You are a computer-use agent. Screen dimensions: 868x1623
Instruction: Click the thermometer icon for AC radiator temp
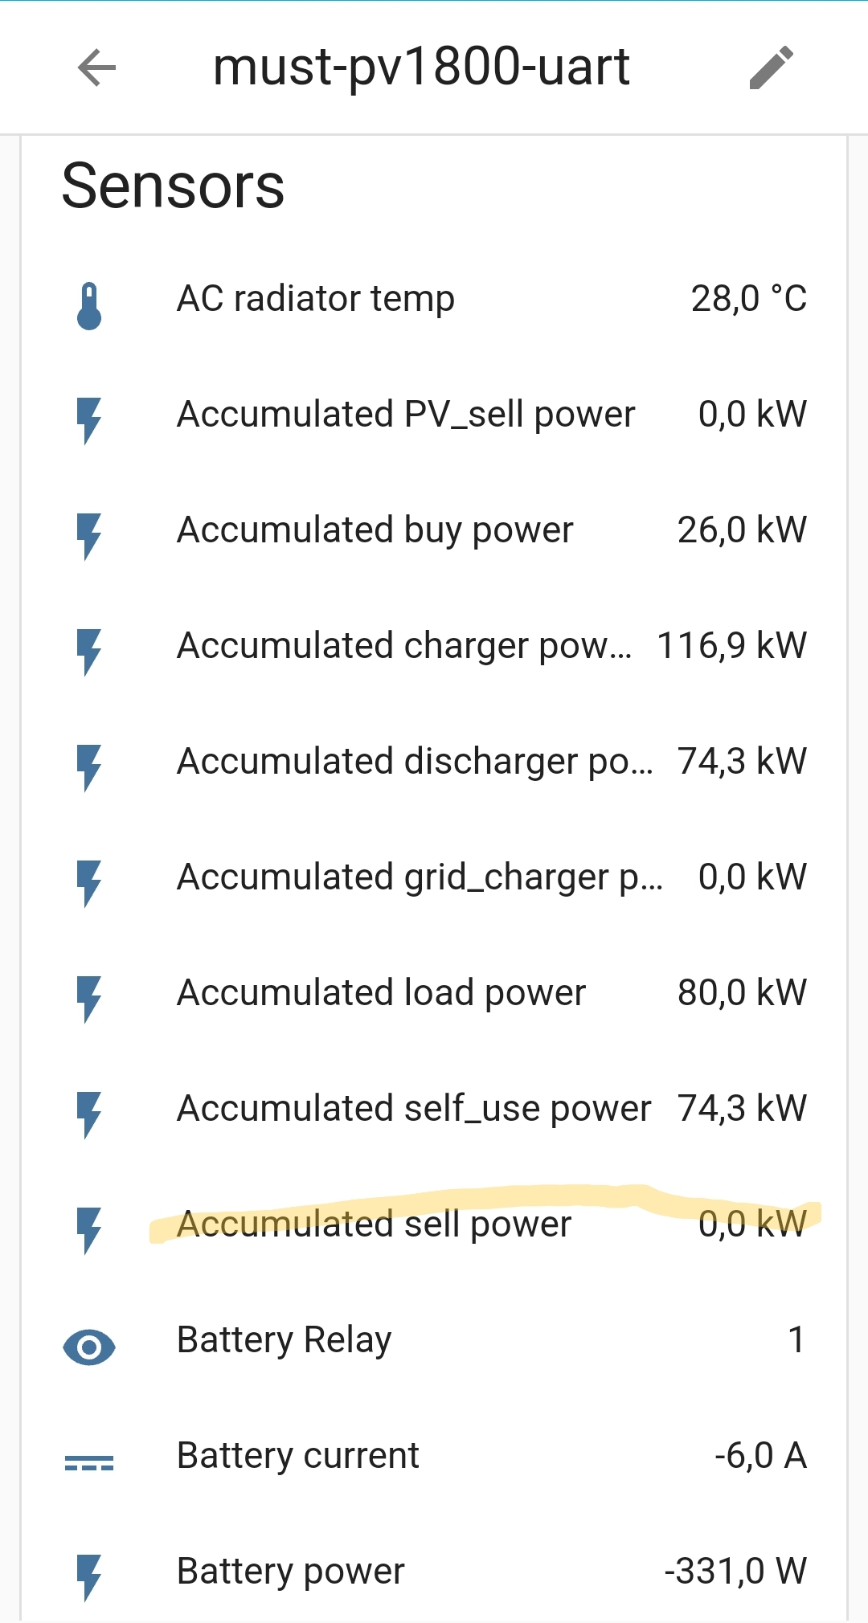pyautogui.click(x=89, y=306)
